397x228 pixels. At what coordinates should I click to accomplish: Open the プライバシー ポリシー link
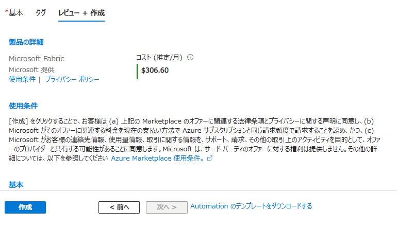tap(72, 79)
